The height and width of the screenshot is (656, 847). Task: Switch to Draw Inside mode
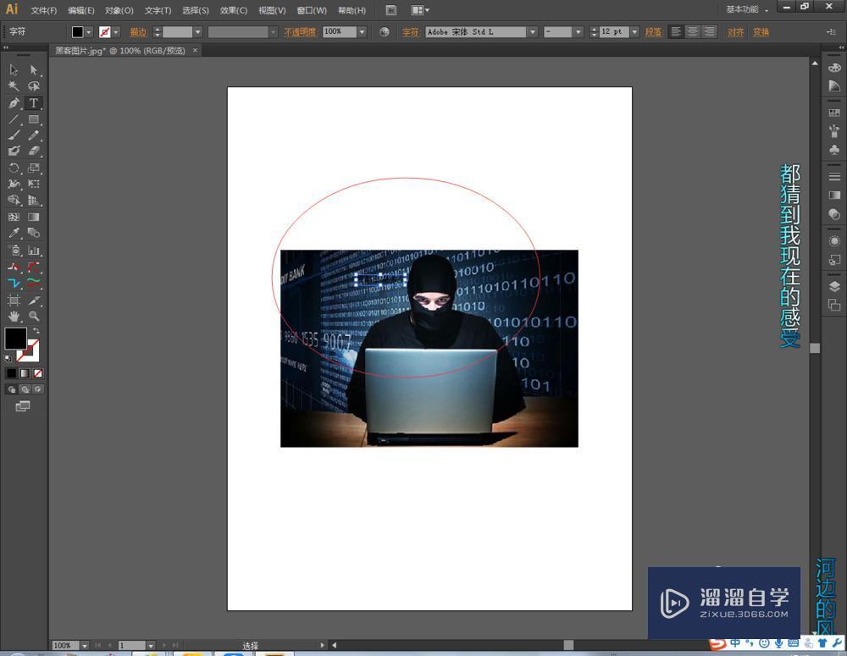pyautogui.click(x=38, y=389)
